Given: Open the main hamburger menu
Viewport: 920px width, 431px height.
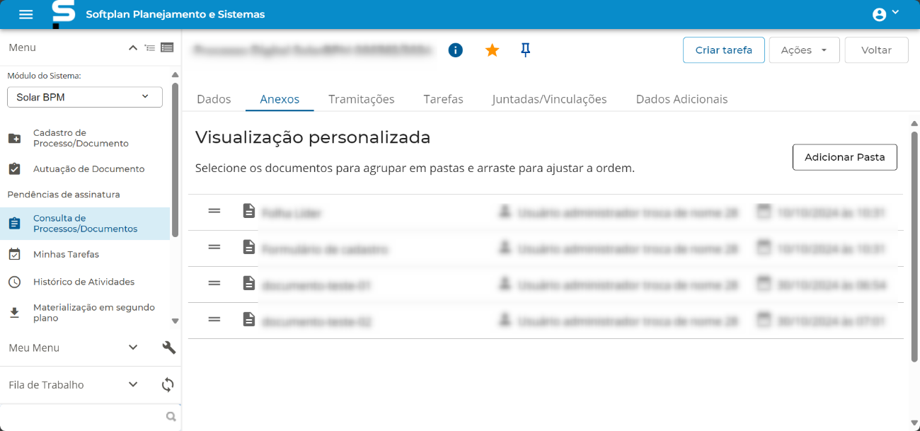Looking at the screenshot, I should (x=25, y=14).
